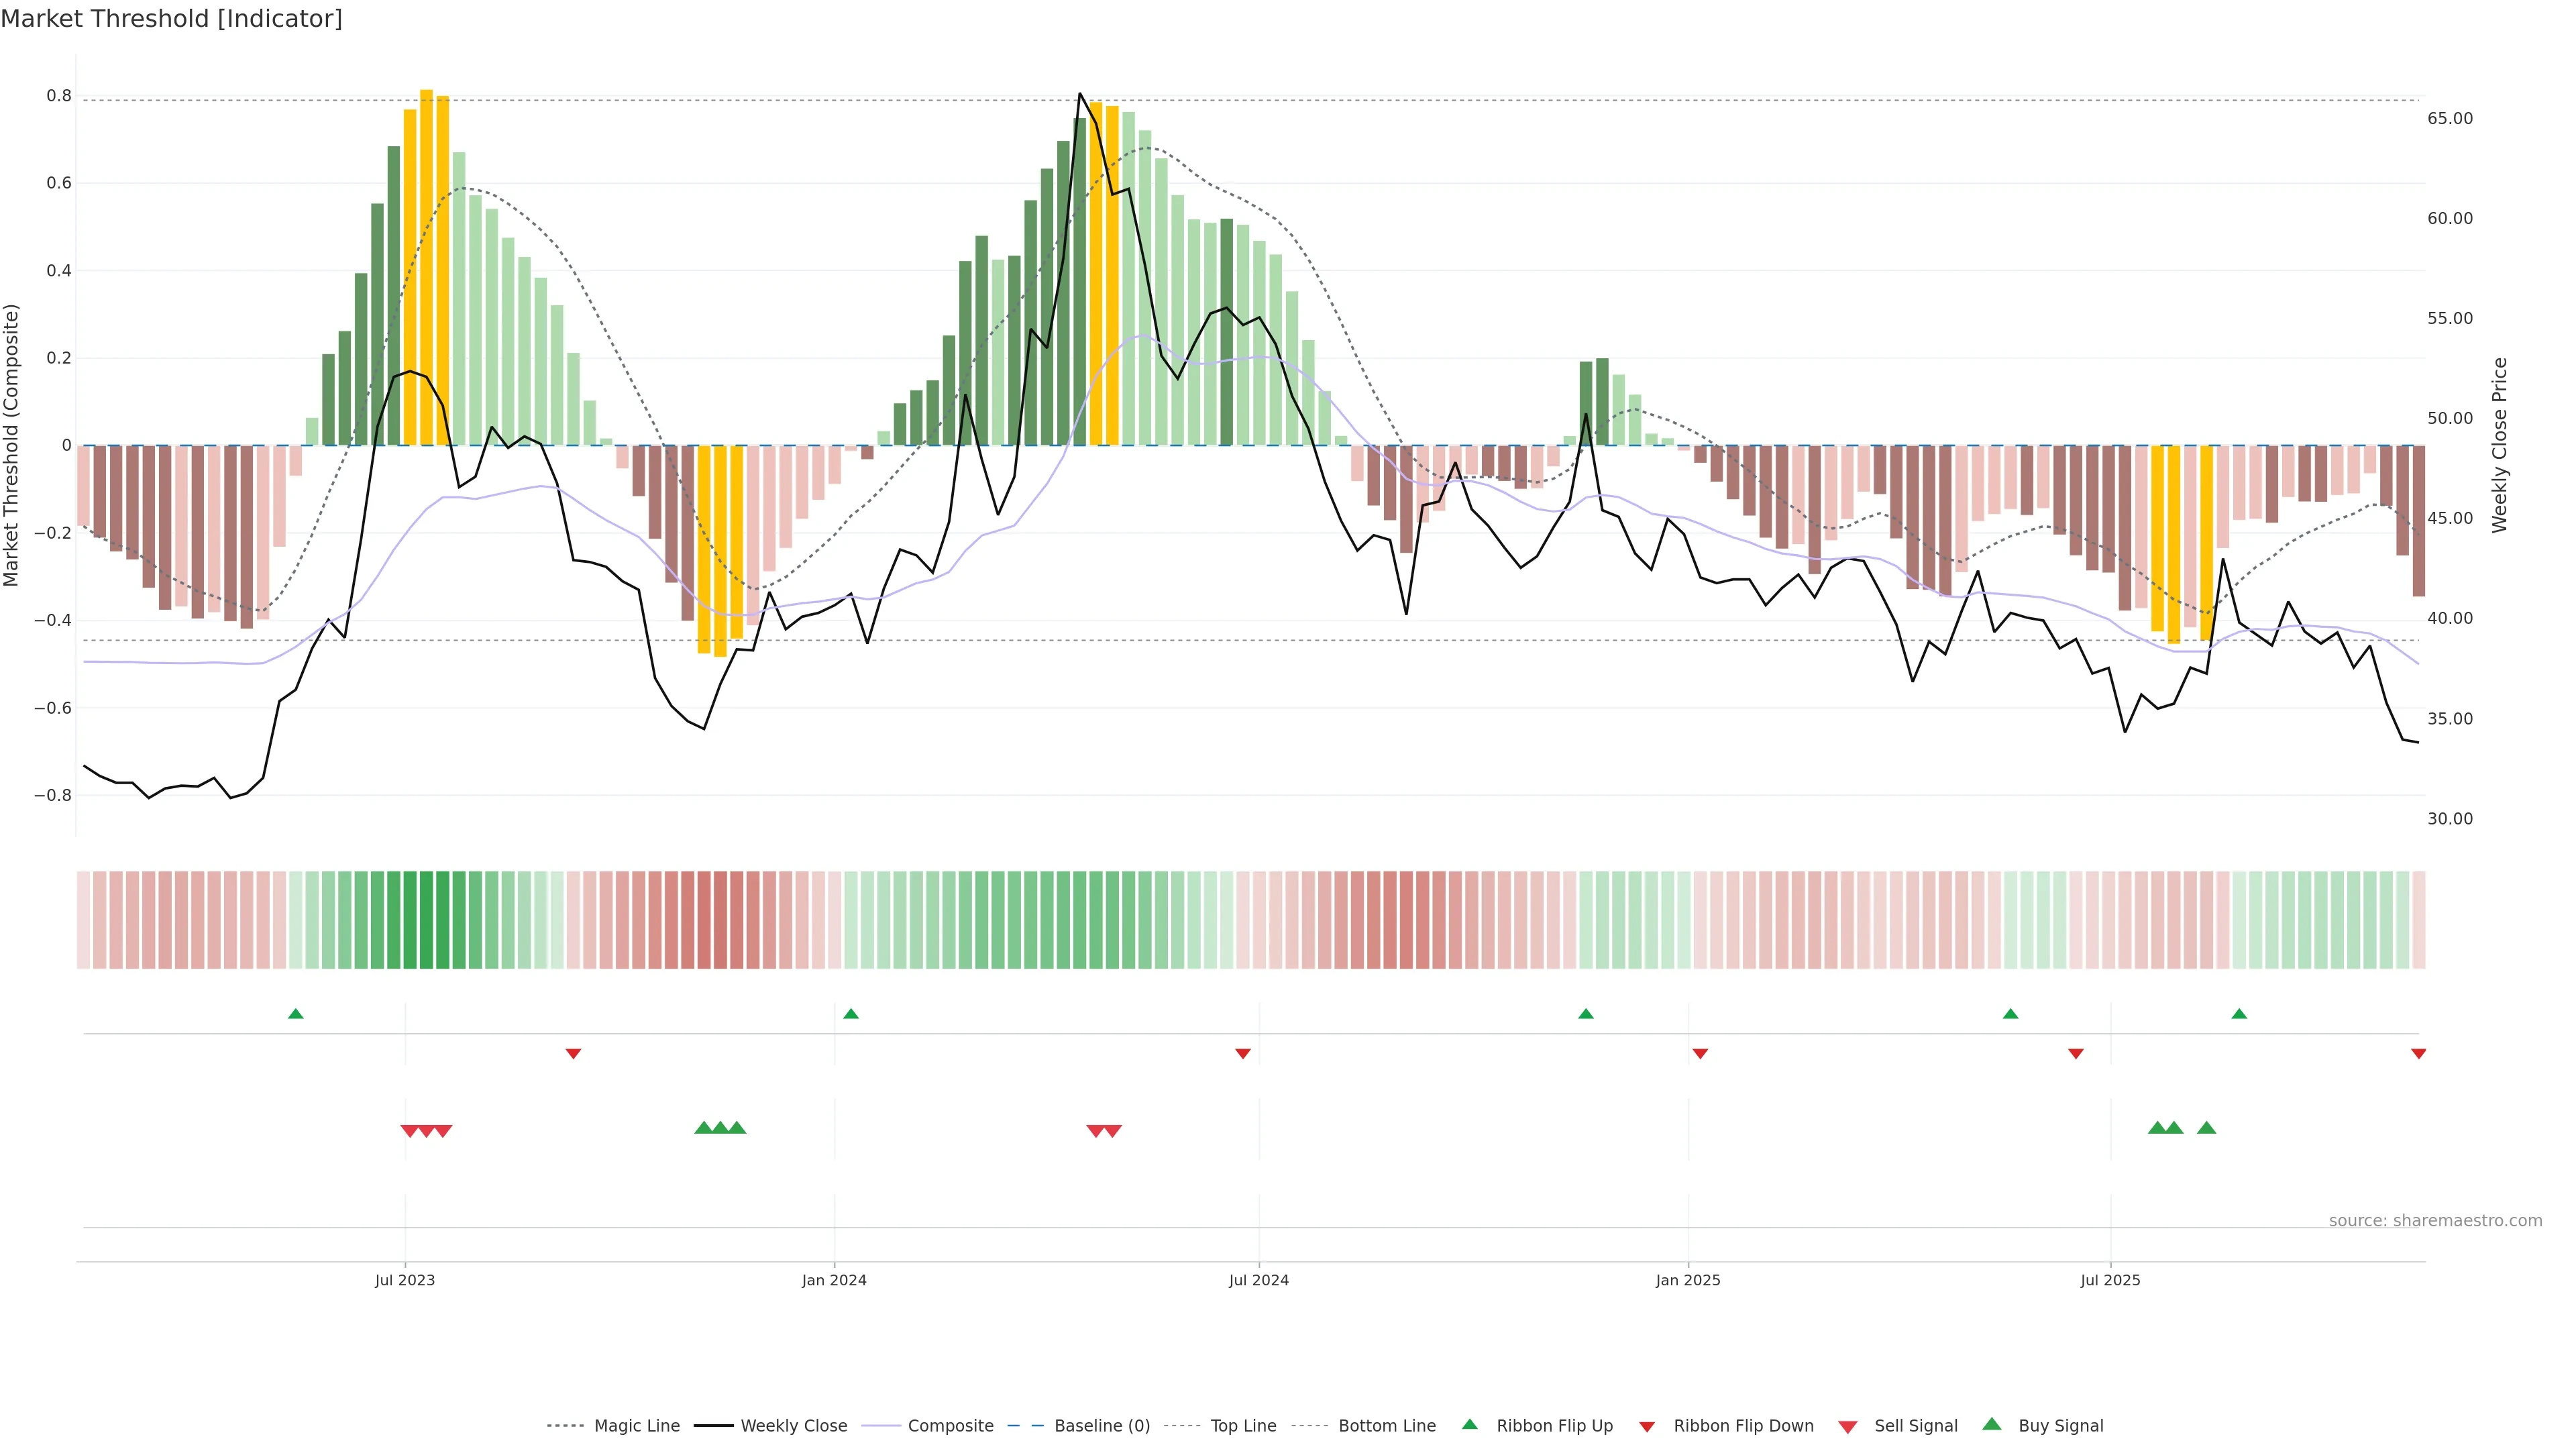
Task: Click the Jan 2024 x-axis label
Action: coord(834,1280)
